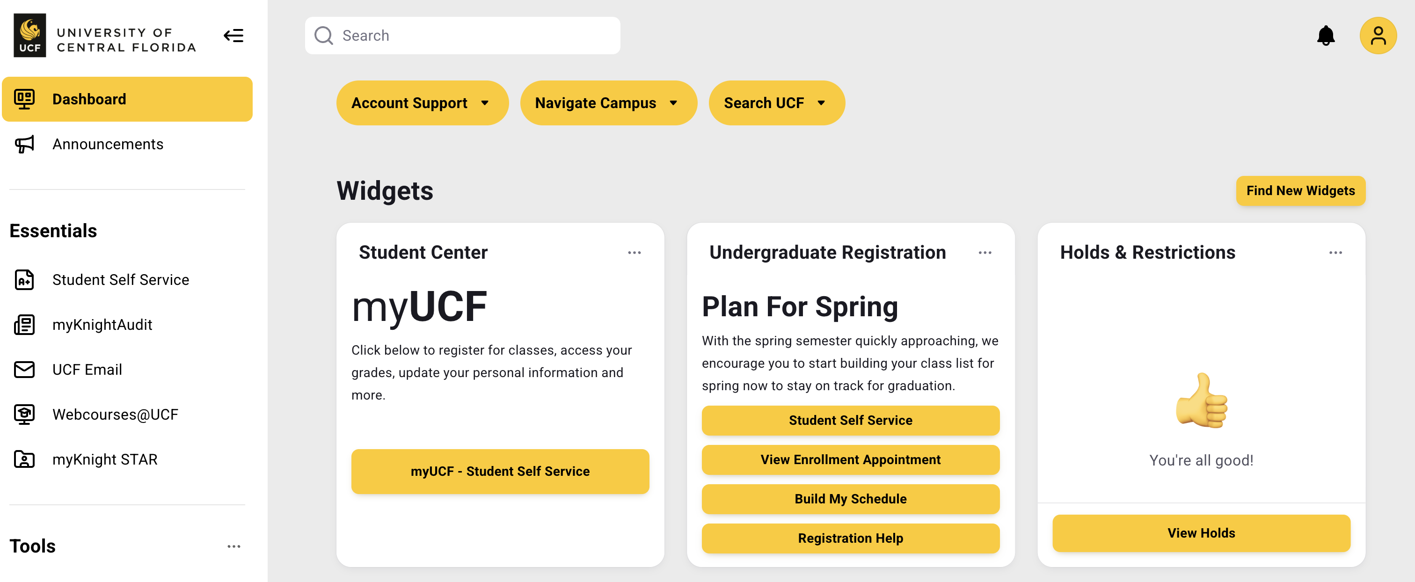Open the Holds & Restrictions widget options menu
1415x582 pixels.
(1336, 252)
